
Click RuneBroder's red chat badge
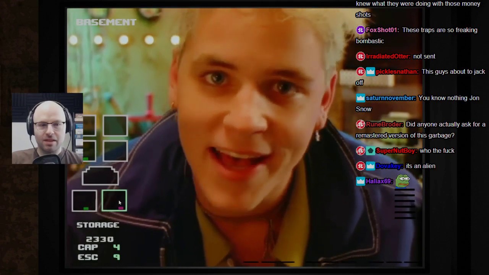coord(360,124)
